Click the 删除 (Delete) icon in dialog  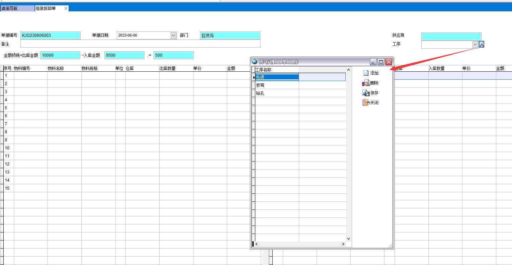[x=366, y=83]
